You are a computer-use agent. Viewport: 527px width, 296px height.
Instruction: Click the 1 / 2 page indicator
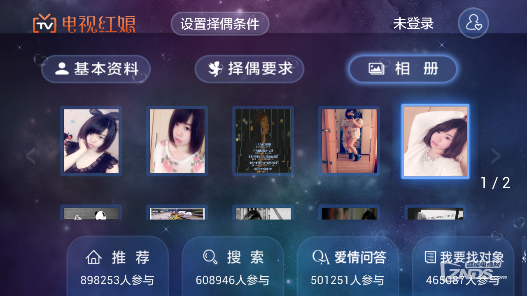[x=495, y=183]
